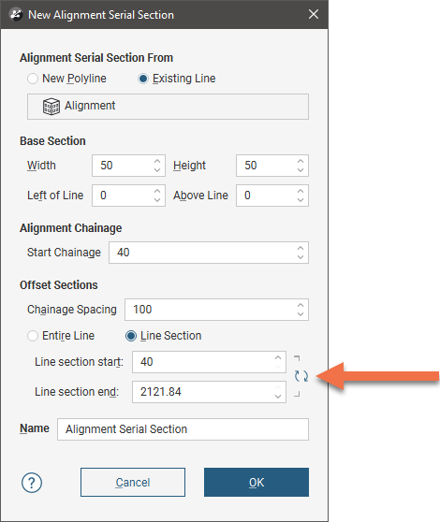Open the Alignment line selector box
Image resolution: width=440 pixels, height=522 pixels.
[x=168, y=107]
